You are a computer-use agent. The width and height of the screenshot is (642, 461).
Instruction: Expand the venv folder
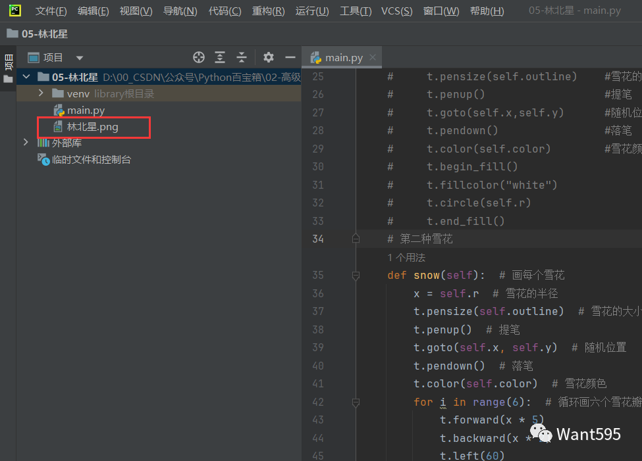(x=41, y=94)
